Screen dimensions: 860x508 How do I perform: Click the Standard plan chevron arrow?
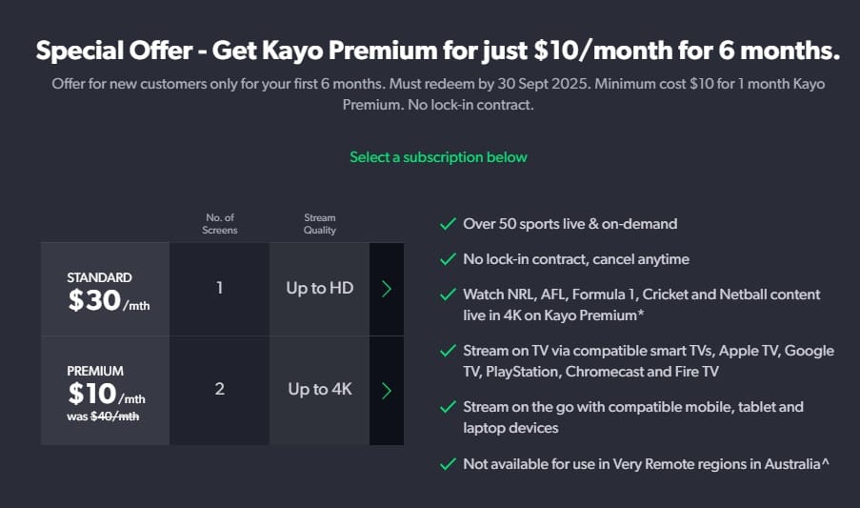pyautogui.click(x=387, y=289)
